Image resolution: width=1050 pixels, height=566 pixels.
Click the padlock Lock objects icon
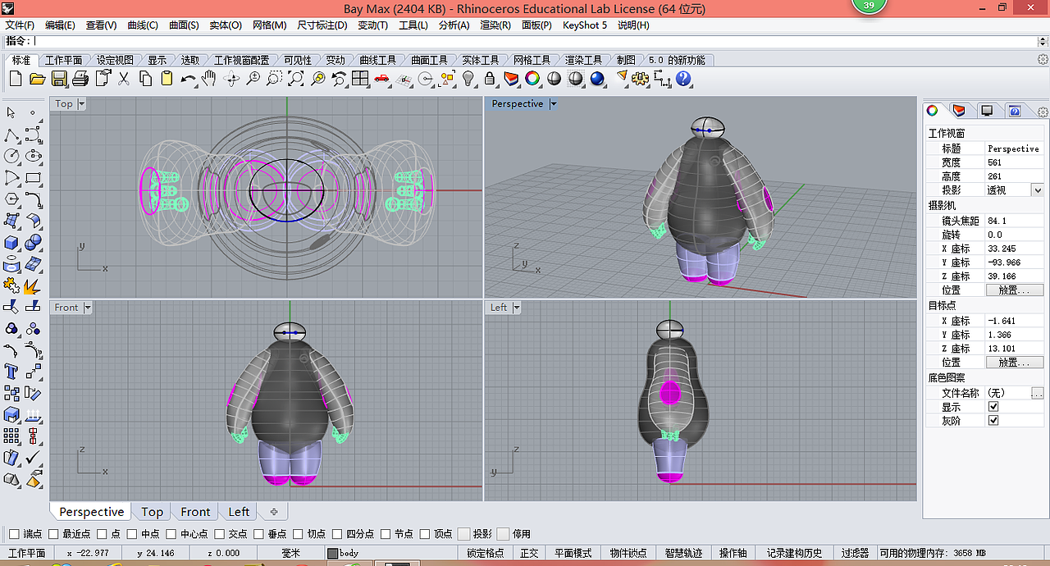pos(490,79)
